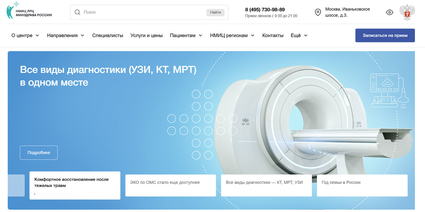Click the «Подробнее» banner button
The height and width of the screenshot is (212, 425).
point(39,152)
